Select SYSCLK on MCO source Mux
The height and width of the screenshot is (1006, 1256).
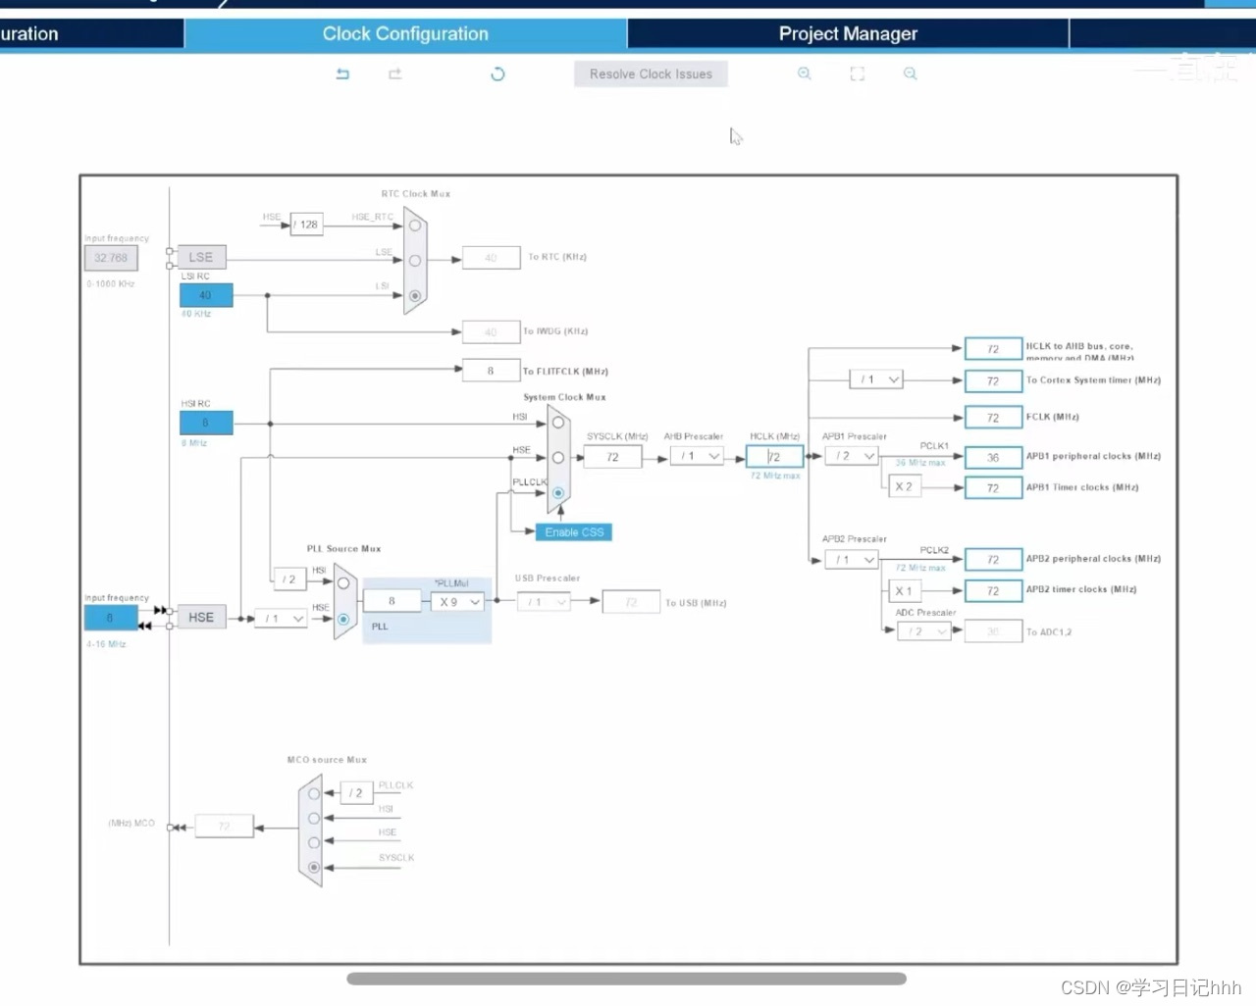tap(314, 867)
